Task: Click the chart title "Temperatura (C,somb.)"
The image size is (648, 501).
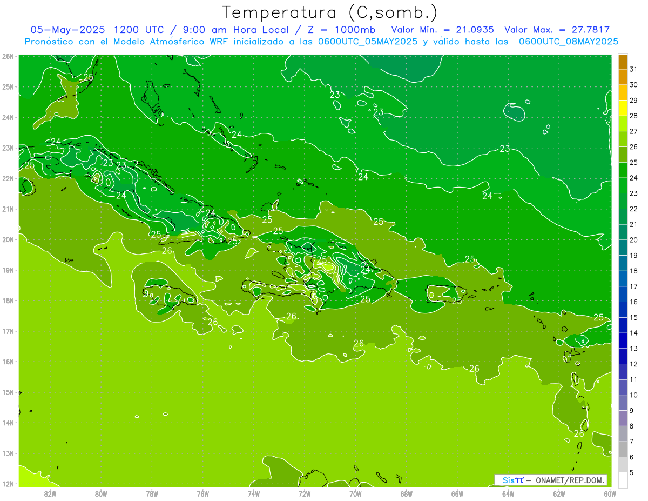Action: (x=330, y=12)
